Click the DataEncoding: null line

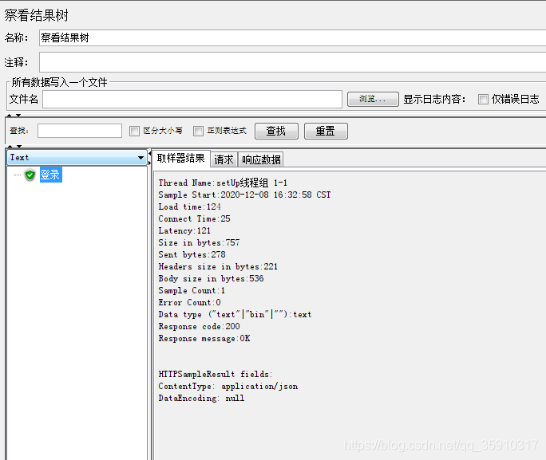click(x=202, y=398)
